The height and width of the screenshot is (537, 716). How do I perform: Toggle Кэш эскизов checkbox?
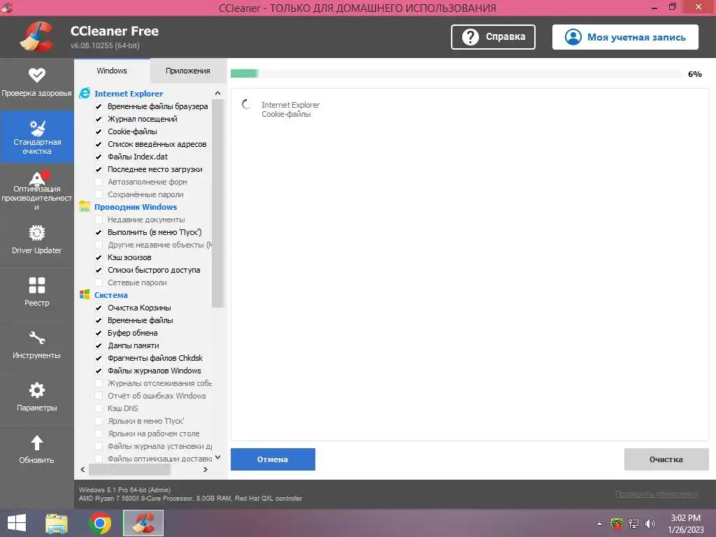click(99, 257)
